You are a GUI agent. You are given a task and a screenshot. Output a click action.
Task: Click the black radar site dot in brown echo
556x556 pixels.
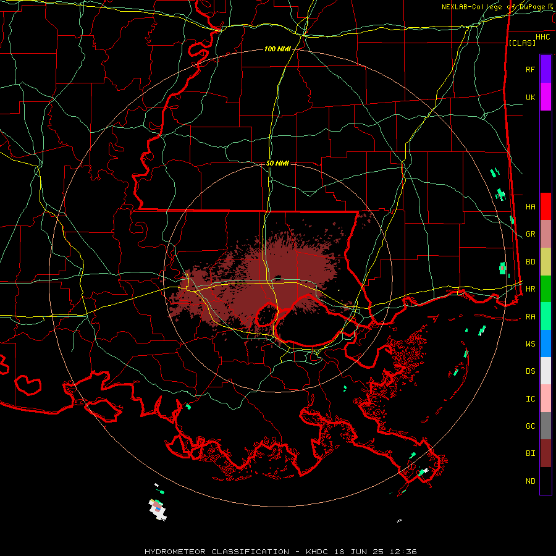[x=278, y=277]
